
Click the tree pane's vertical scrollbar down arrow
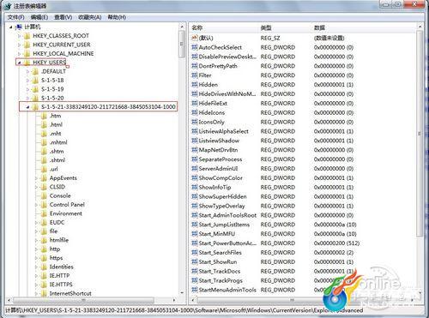pyautogui.click(x=182, y=293)
